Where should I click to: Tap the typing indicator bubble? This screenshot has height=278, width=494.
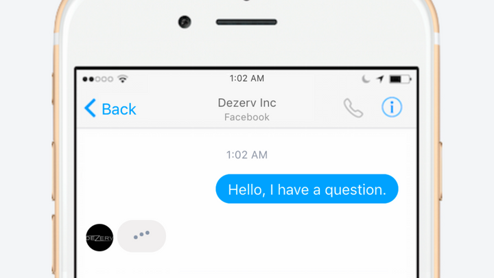pyautogui.click(x=141, y=236)
